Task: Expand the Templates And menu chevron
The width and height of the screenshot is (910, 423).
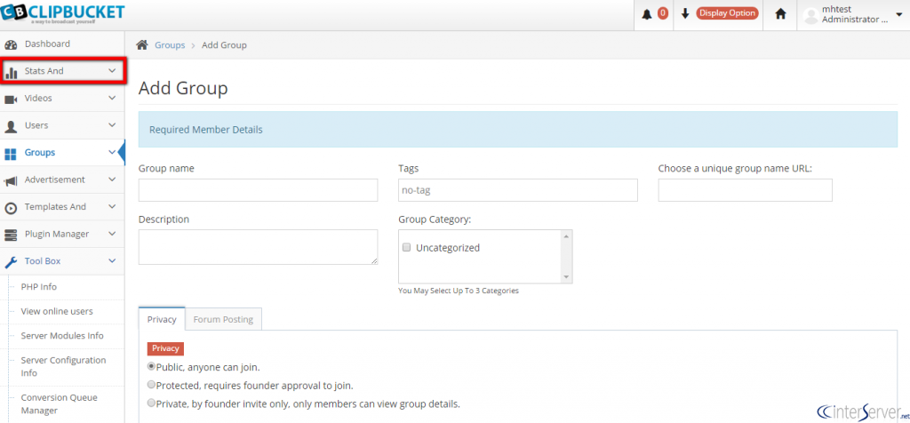Action: pos(112,206)
